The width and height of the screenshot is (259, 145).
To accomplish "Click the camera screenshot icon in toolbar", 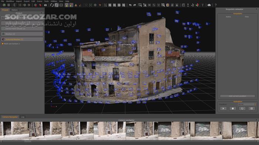I will (46, 5).
